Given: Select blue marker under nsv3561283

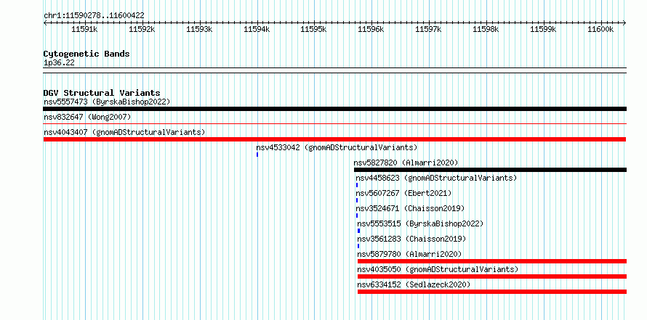Looking at the screenshot, I should (x=358, y=246).
